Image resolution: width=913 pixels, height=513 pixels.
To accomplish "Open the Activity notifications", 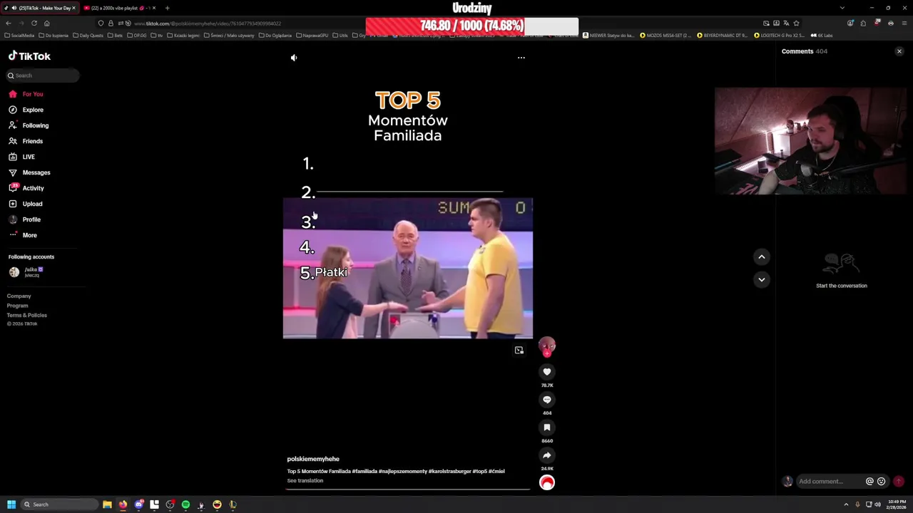I will pos(26,188).
